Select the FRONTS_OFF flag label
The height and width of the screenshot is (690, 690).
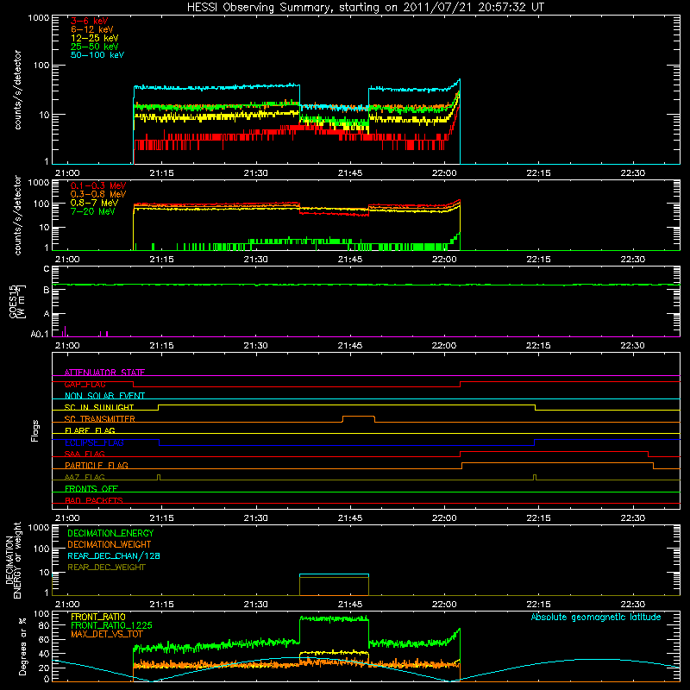(91, 488)
